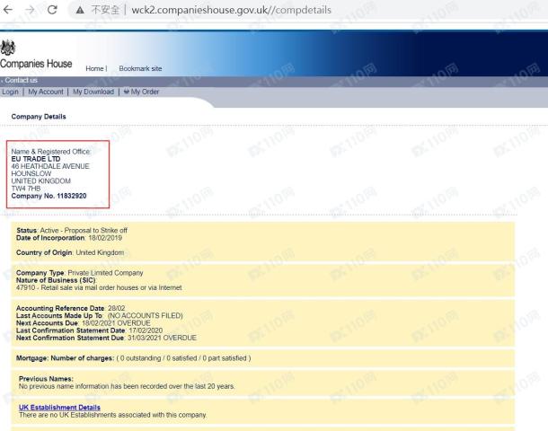The width and height of the screenshot is (548, 431).
Task: Click Next Confirmation Statement Due 31/03/2021 OVERDUE
Action: [106, 338]
